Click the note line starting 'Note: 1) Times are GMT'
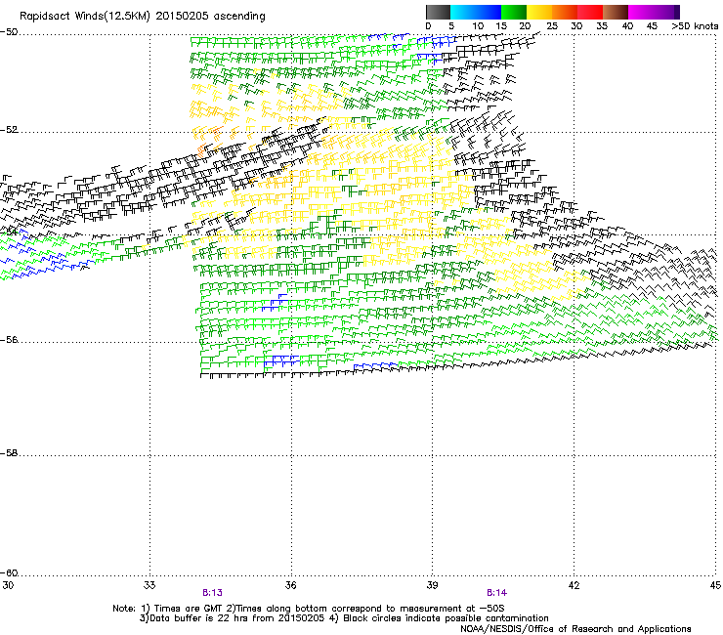 click(x=309, y=609)
